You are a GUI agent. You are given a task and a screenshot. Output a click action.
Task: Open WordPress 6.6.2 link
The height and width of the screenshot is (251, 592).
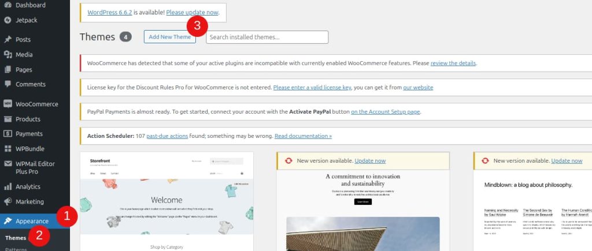point(110,12)
